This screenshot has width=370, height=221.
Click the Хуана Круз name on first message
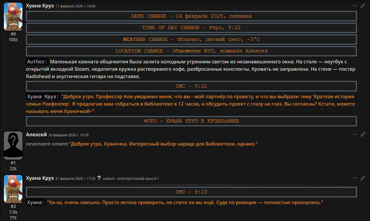pyautogui.click(x=40, y=6)
